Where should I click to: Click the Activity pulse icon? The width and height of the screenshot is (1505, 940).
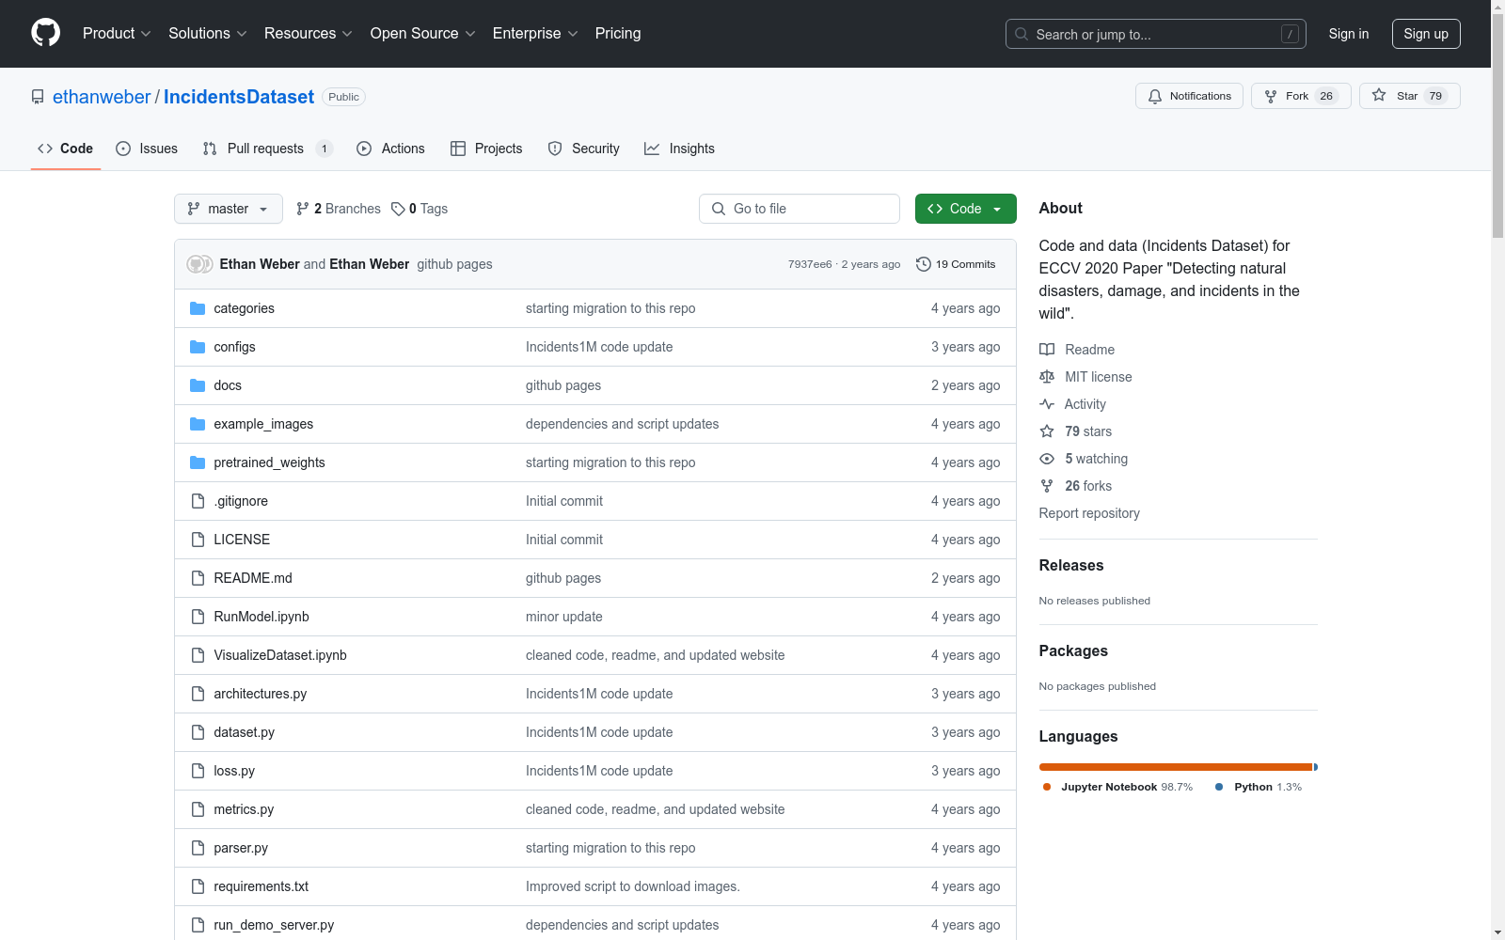coord(1047,404)
